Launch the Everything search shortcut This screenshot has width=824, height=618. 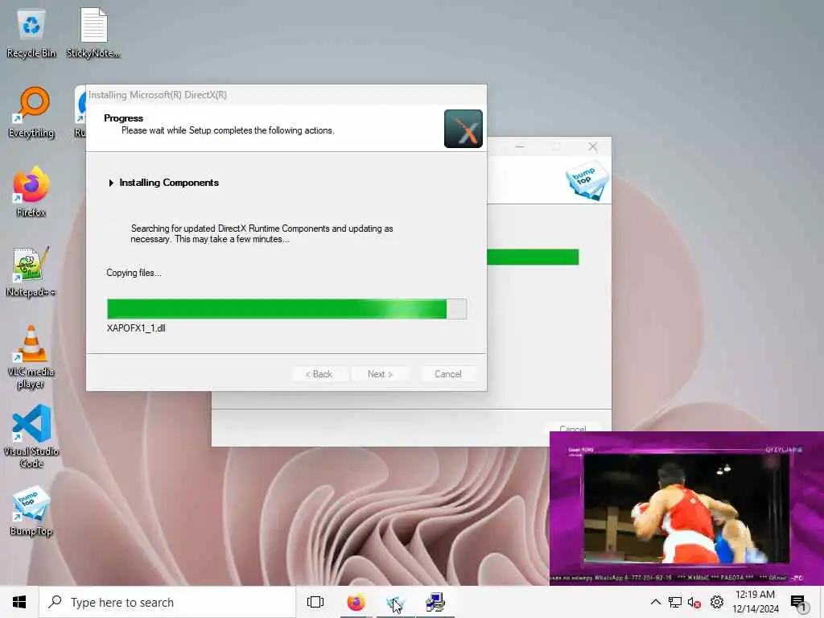[x=31, y=112]
